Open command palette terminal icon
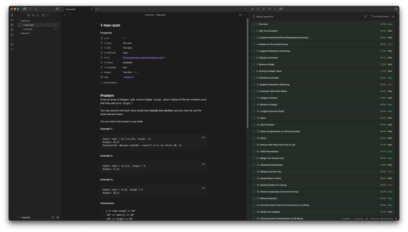This screenshot has height=232, width=408. click(12, 39)
